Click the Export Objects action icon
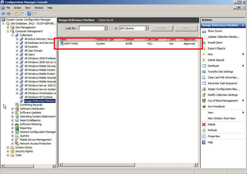This screenshot has height=174, width=247. 204,49
